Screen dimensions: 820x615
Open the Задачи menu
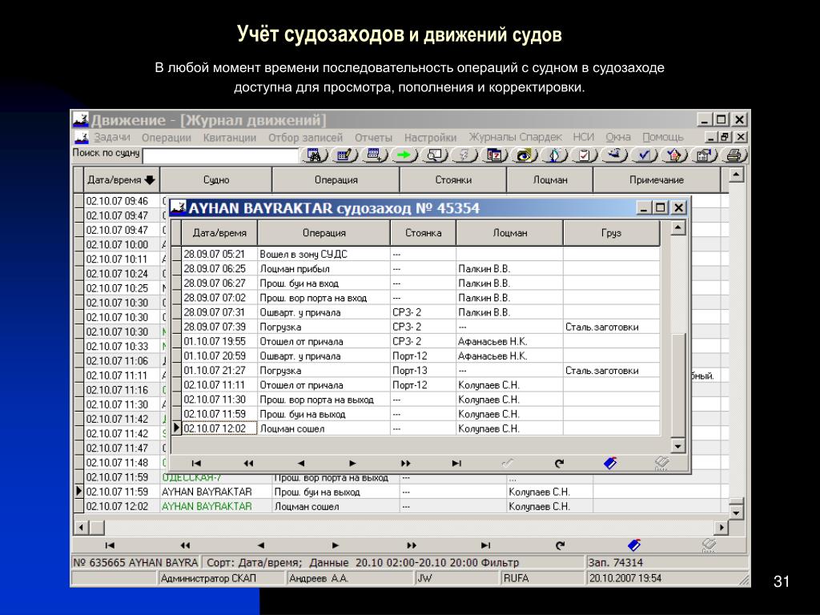tap(112, 137)
